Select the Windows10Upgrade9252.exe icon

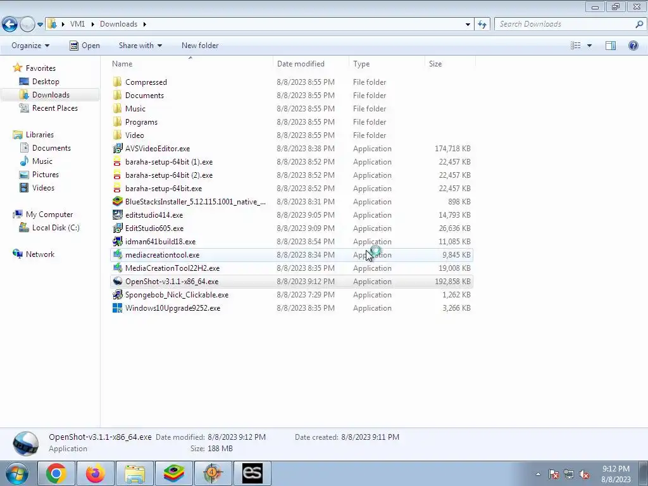pyautogui.click(x=117, y=308)
